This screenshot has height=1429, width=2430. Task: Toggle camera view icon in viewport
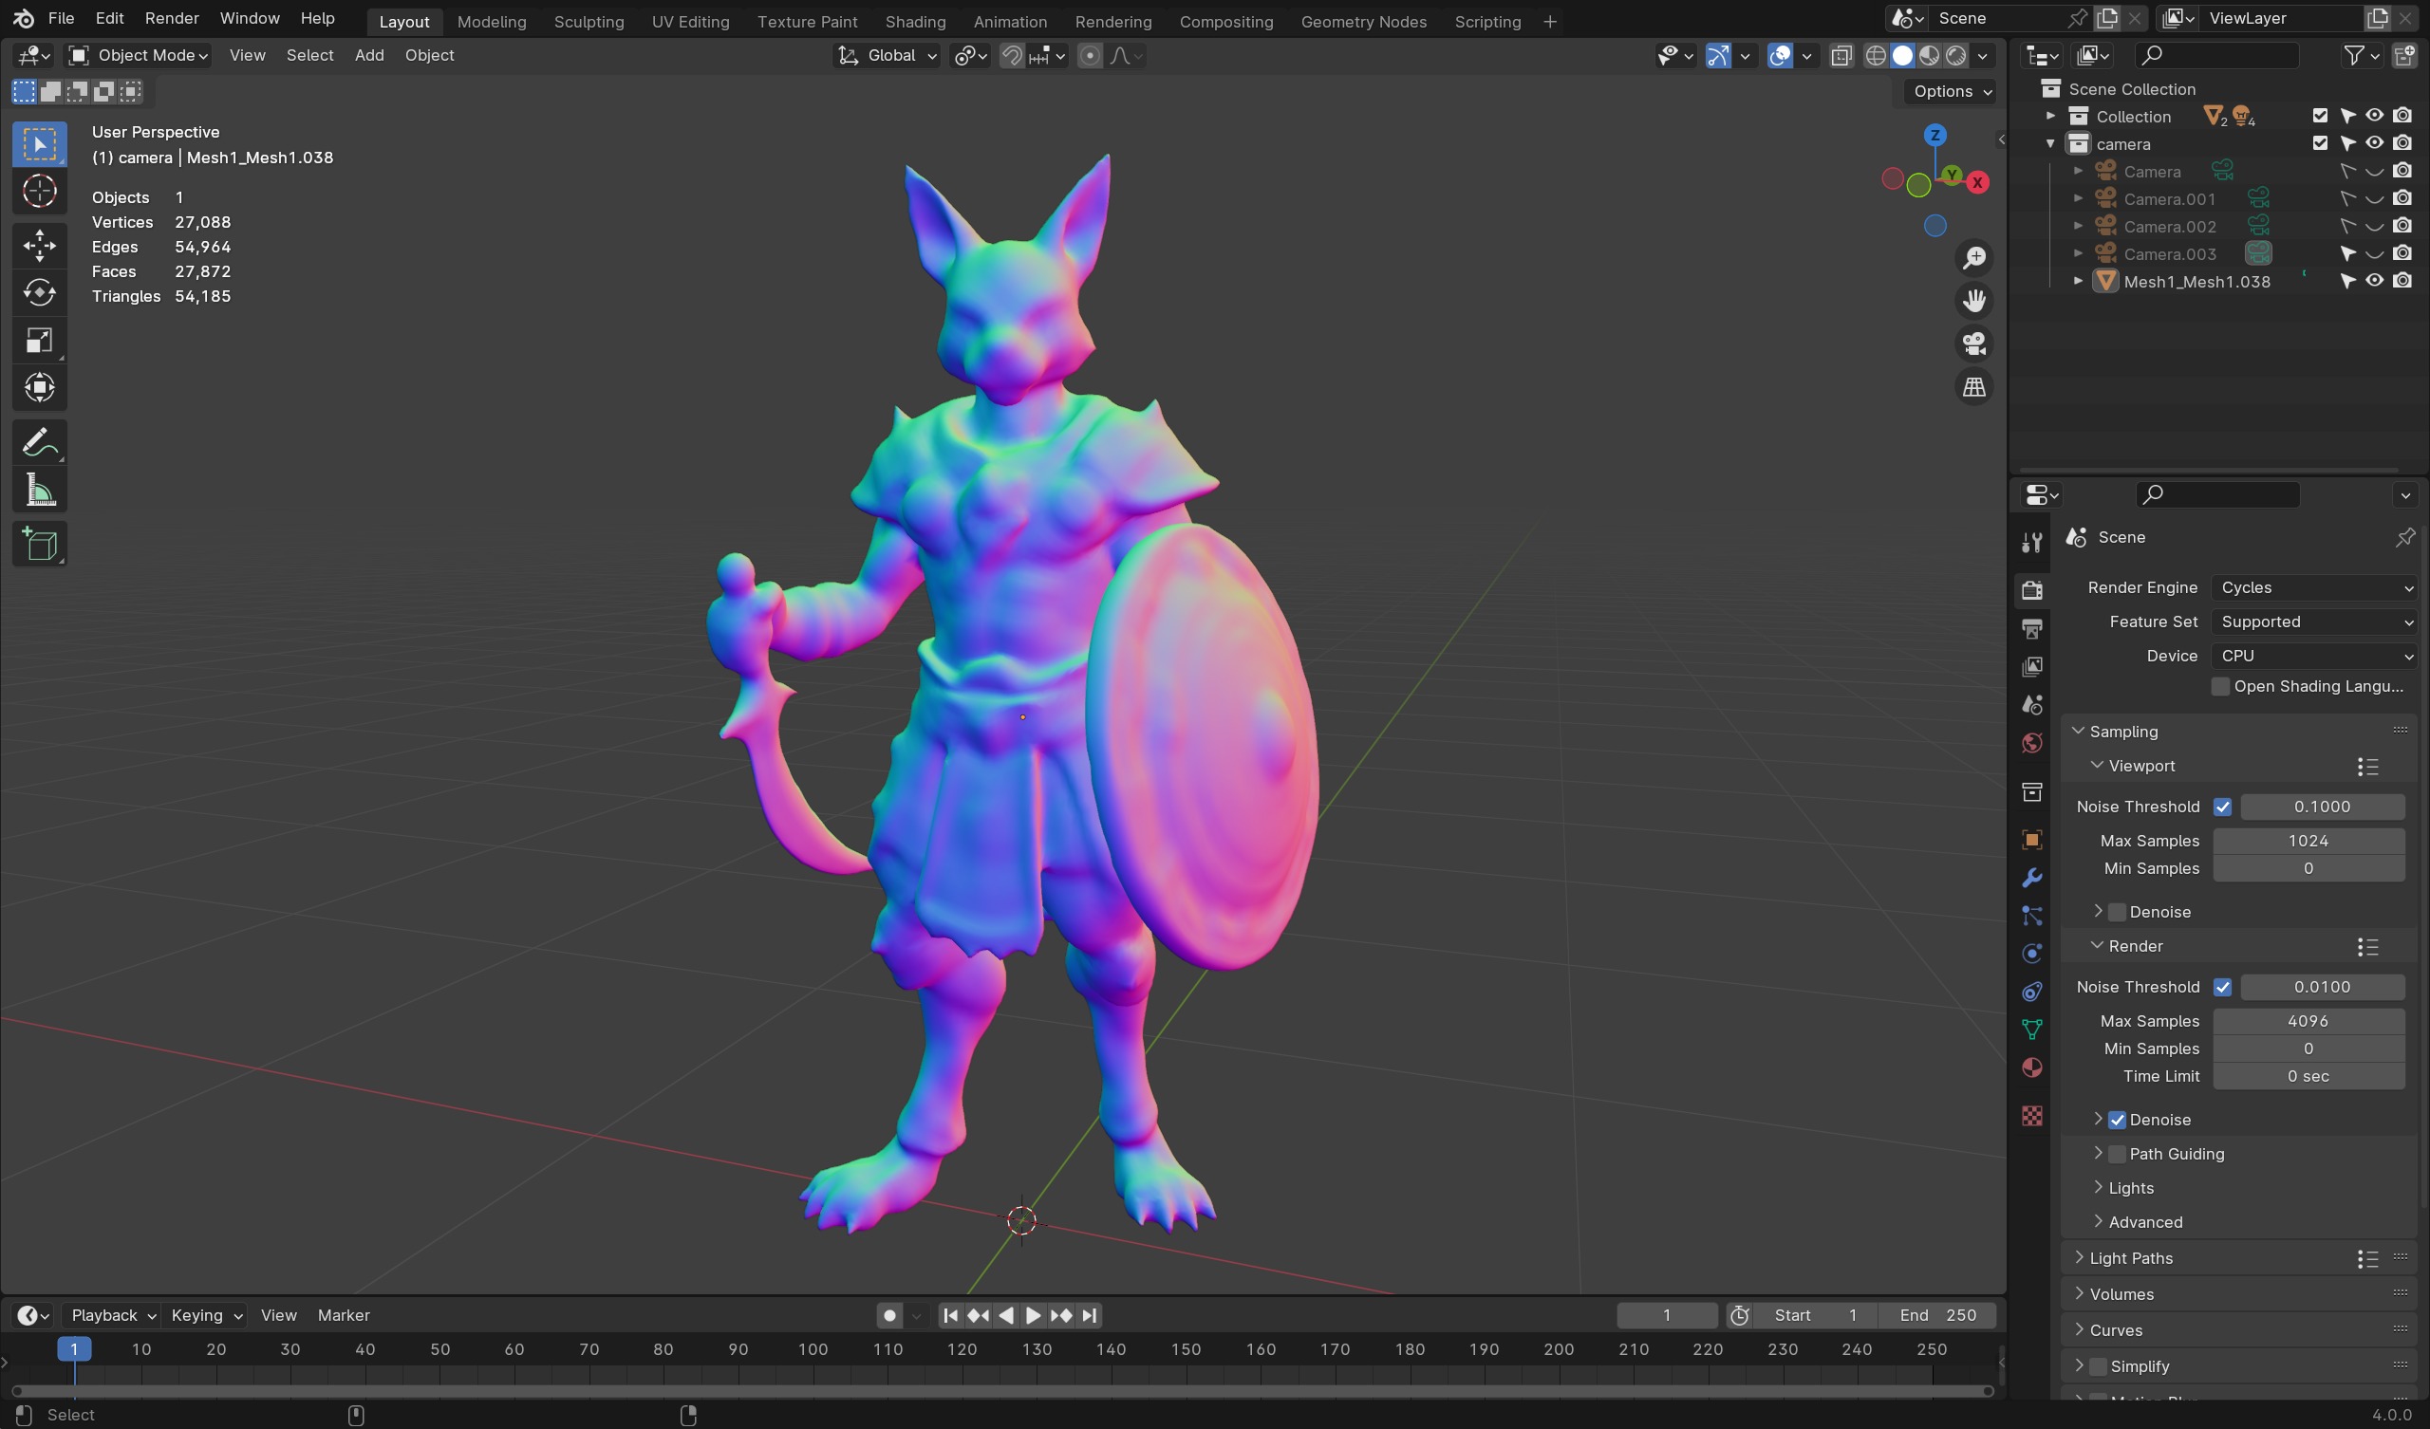pos(1973,344)
